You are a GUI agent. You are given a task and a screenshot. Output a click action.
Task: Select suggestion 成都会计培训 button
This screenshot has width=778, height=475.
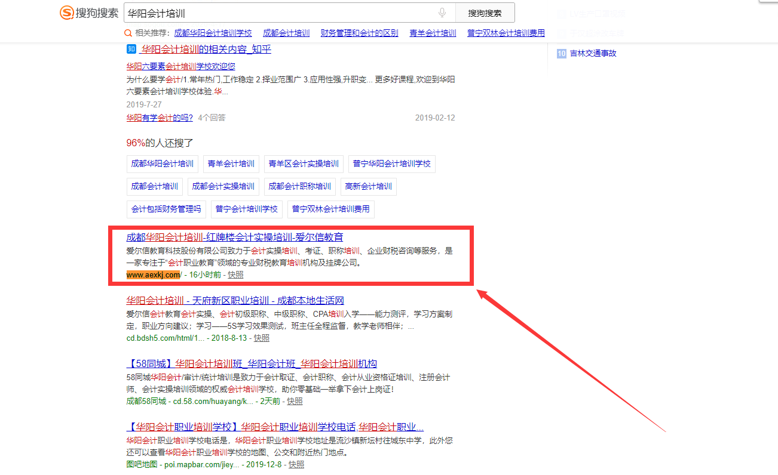tap(155, 186)
